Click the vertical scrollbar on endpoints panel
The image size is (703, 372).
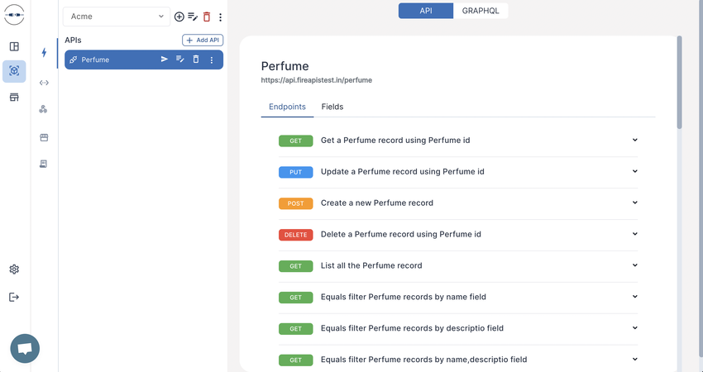680,83
